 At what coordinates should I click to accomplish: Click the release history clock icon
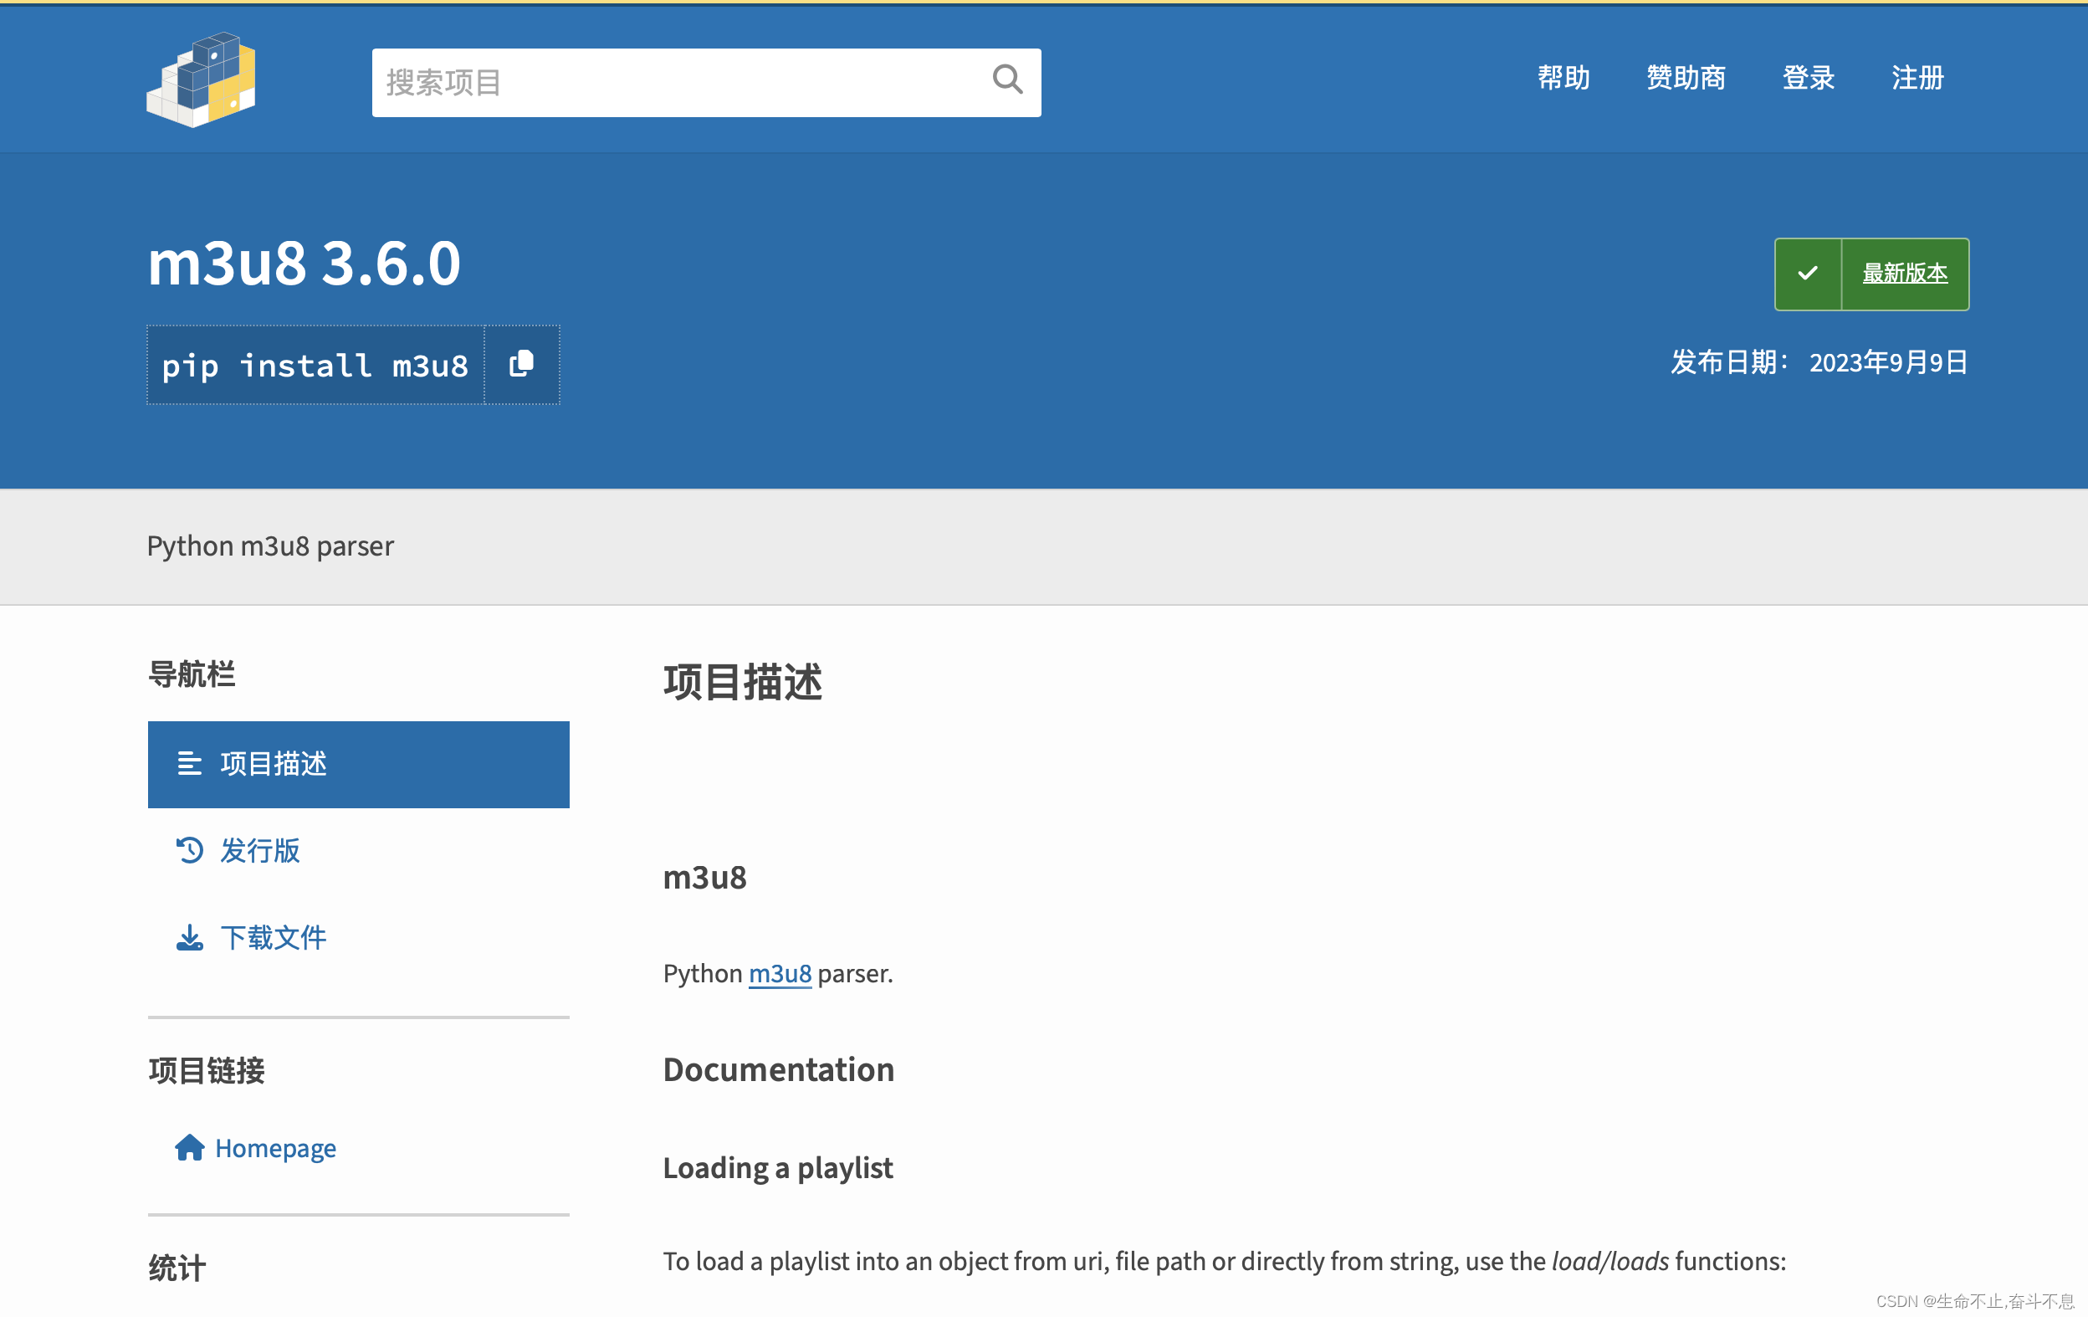tap(189, 851)
